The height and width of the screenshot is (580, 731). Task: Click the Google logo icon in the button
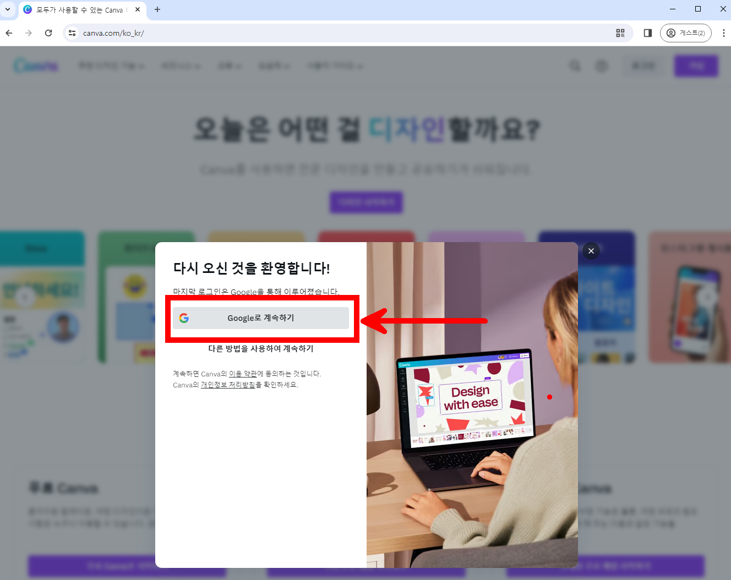tap(184, 318)
